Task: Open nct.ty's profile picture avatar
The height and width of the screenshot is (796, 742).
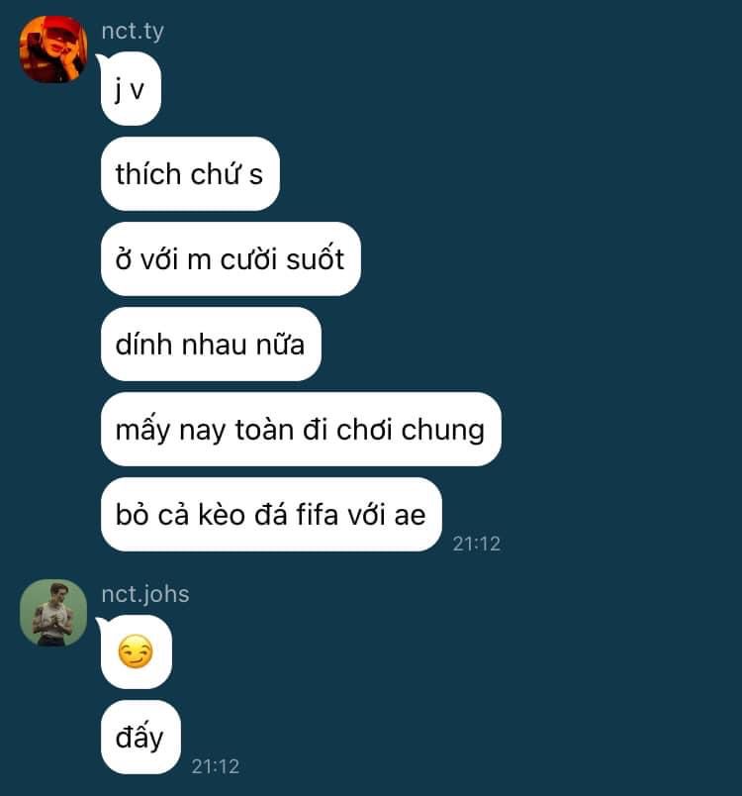Action: point(53,49)
